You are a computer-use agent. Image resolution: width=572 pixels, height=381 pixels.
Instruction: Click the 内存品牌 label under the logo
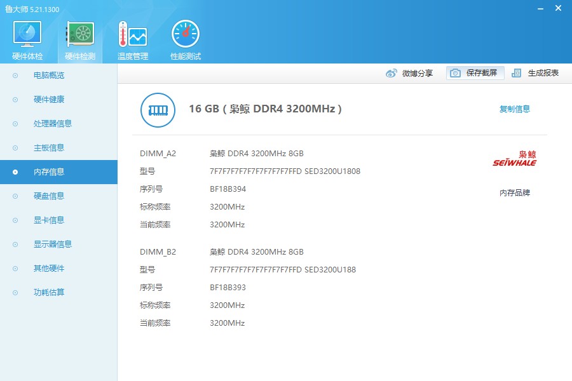point(515,193)
